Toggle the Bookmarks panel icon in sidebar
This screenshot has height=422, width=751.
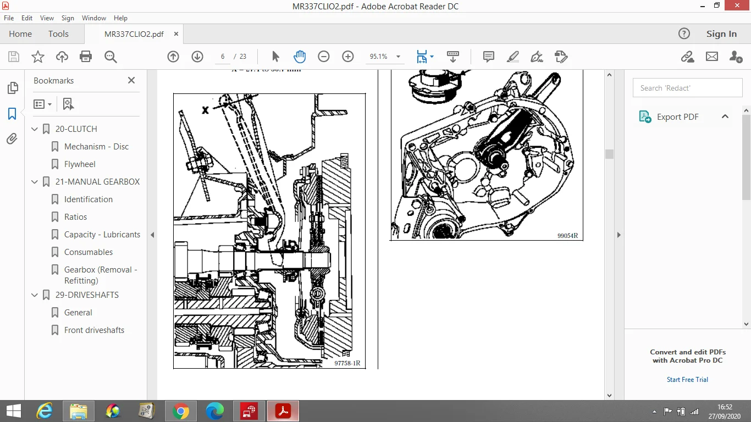[12, 114]
